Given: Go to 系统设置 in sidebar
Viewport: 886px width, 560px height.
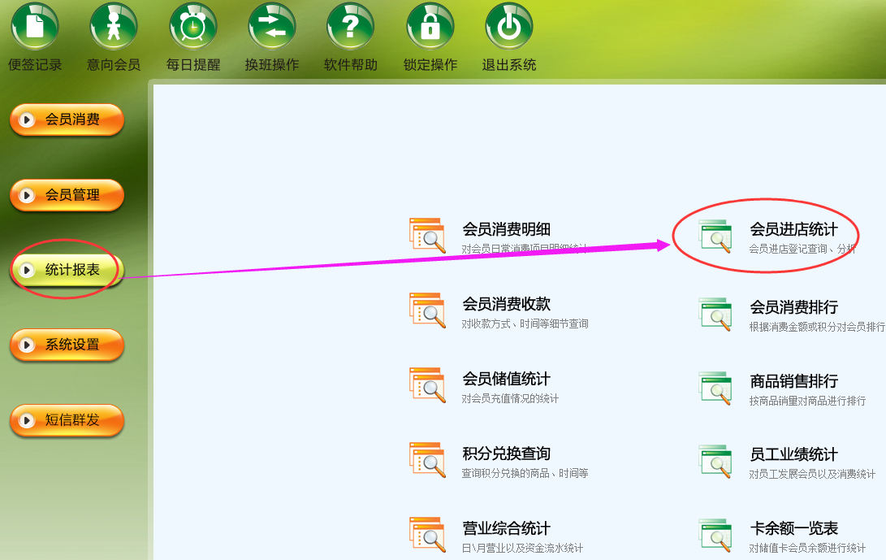Looking at the screenshot, I should [x=67, y=345].
